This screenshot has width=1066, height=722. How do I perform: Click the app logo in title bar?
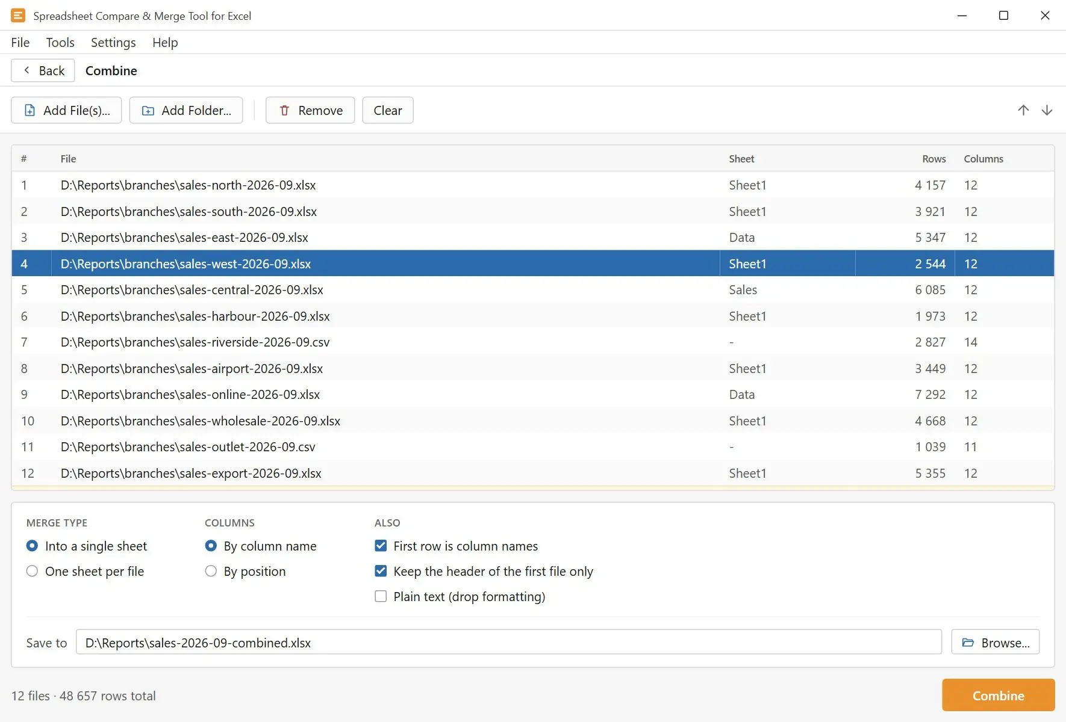pyautogui.click(x=18, y=16)
